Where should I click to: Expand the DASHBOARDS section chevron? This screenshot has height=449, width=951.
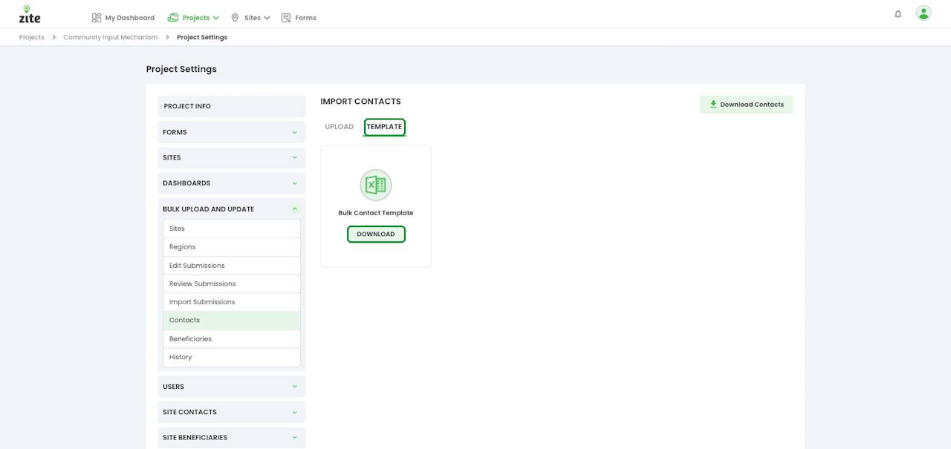tap(294, 183)
